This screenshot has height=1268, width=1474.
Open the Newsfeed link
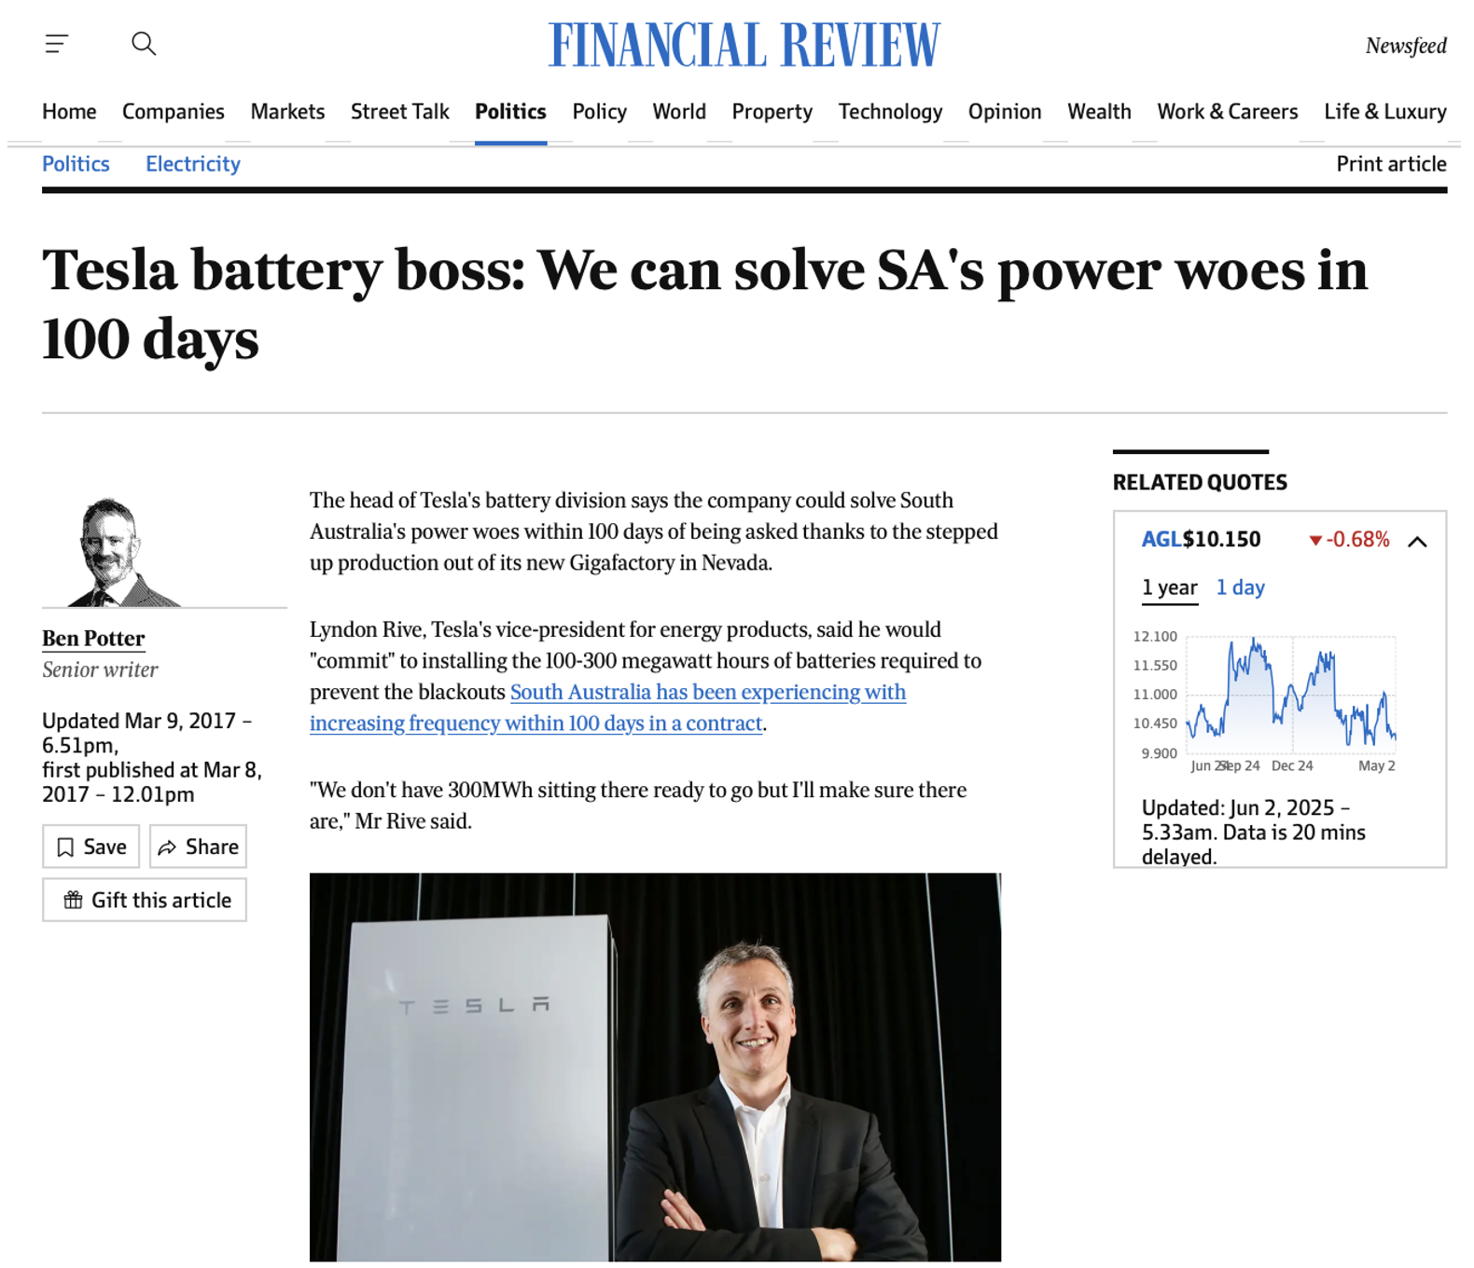click(x=1406, y=46)
